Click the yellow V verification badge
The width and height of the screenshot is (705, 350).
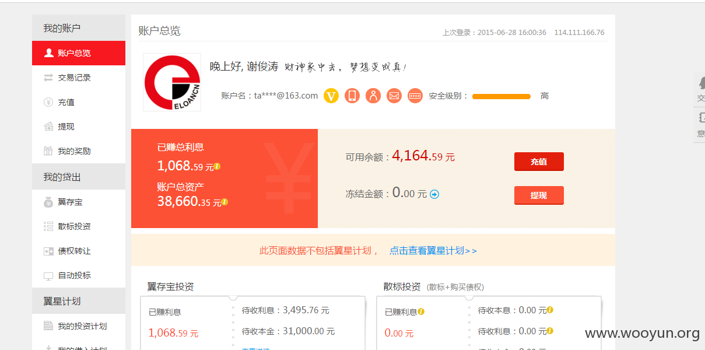[331, 96]
